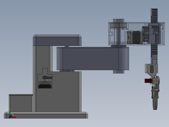Click the black stepper motor in the column cutout
169x127 pixels.
click(45, 85)
